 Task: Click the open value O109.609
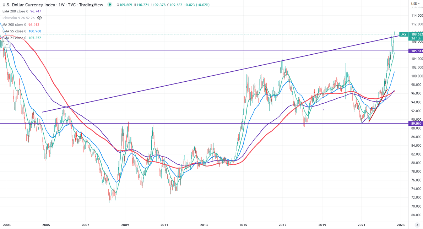coord(124,5)
